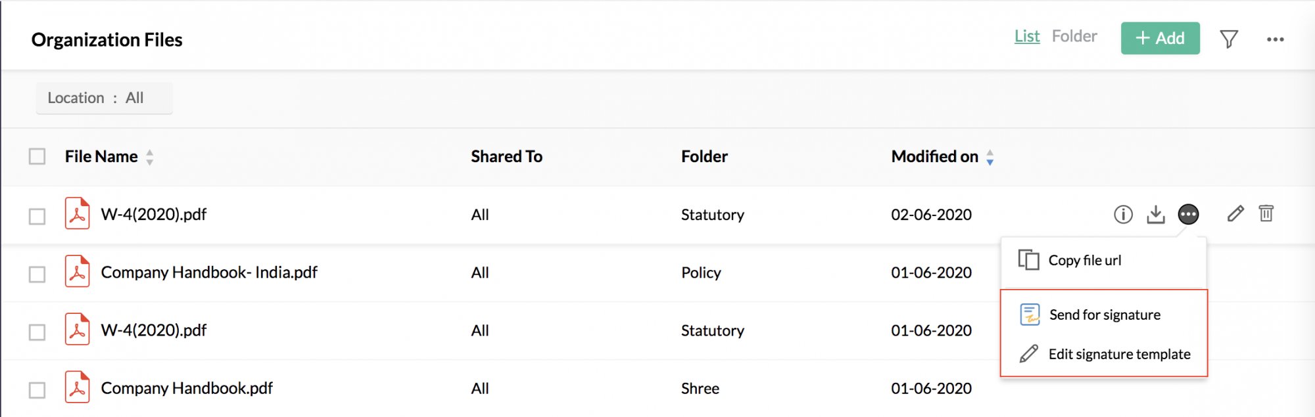Viewport: 1315px width, 417px height.
Task: Open the header three-dots more options
Action: click(1275, 39)
